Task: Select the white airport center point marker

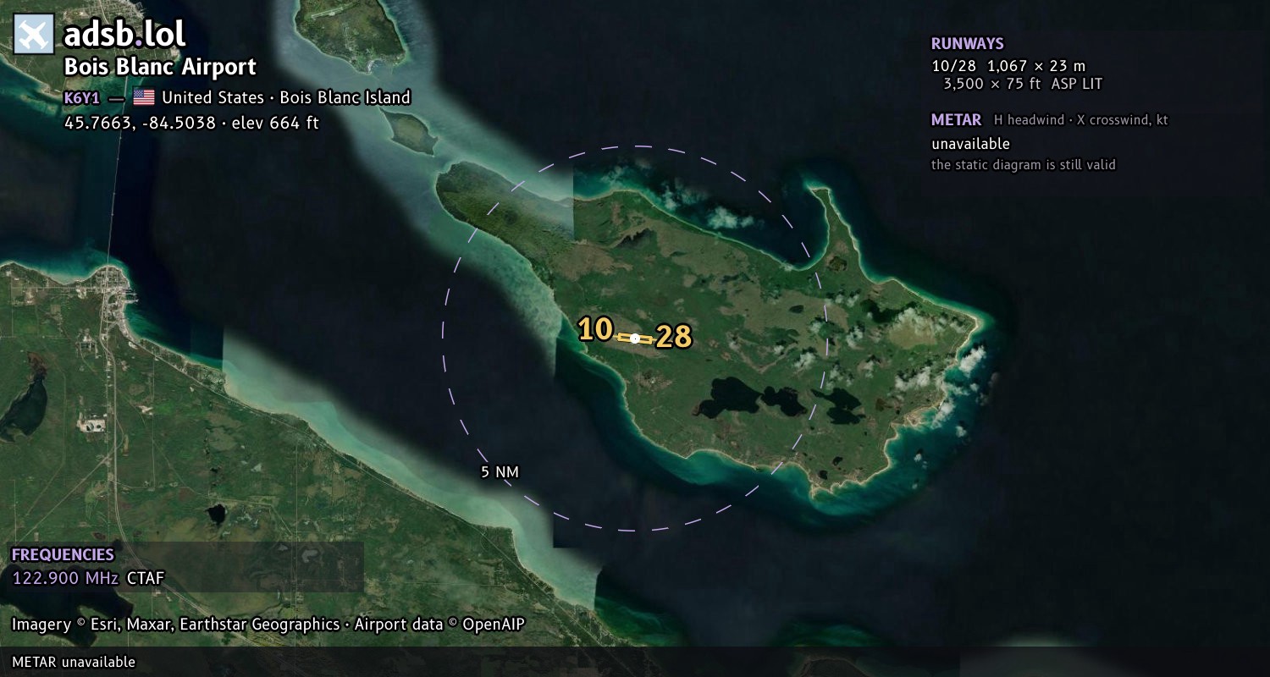Action: coord(635,338)
